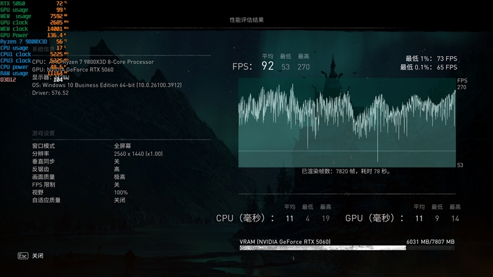The width and height of the screenshot is (493, 277).
Task: Click the 已渲染帧数 7820 帧 summary line
Action: [346, 172]
